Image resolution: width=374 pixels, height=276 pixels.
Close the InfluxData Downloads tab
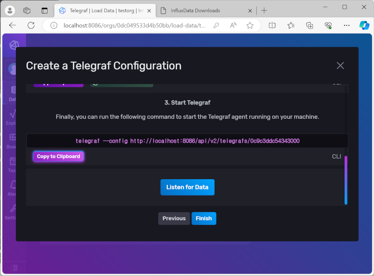click(x=250, y=11)
